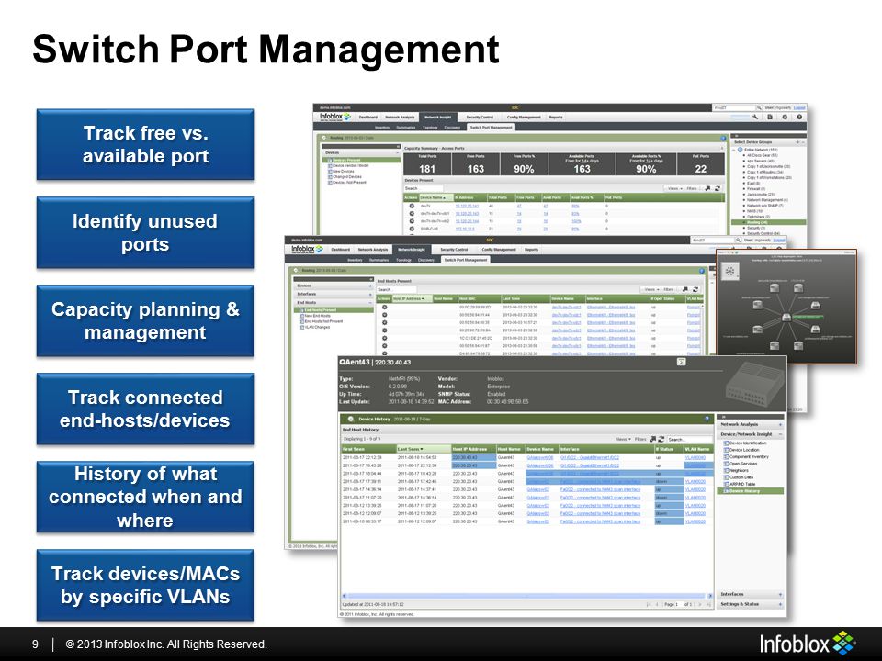This screenshot has height=661, width=882.
Task: Click Search field in End Host History
Action: coord(690,439)
